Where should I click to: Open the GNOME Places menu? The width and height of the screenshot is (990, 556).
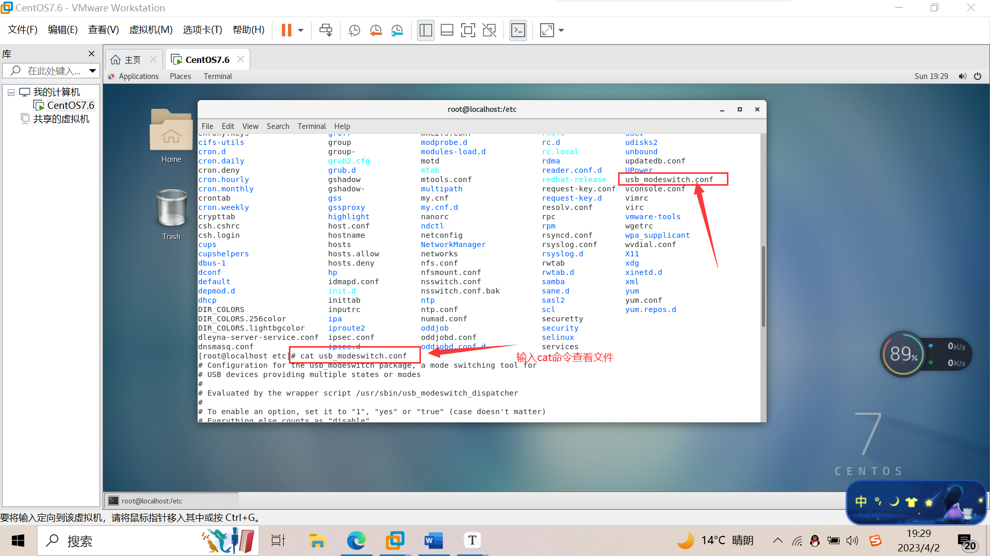(x=181, y=76)
